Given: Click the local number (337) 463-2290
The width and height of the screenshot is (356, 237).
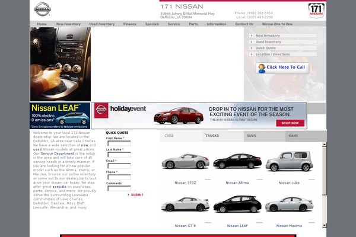Looking at the screenshot, I should (260, 17).
